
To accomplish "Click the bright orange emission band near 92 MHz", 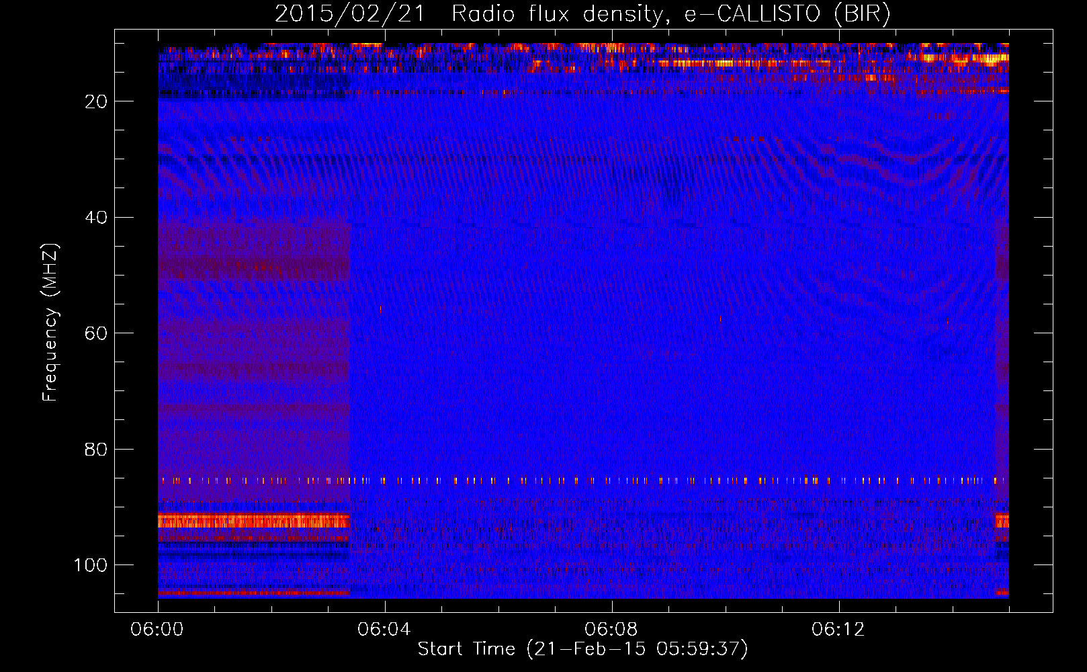I will (x=254, y=521).
